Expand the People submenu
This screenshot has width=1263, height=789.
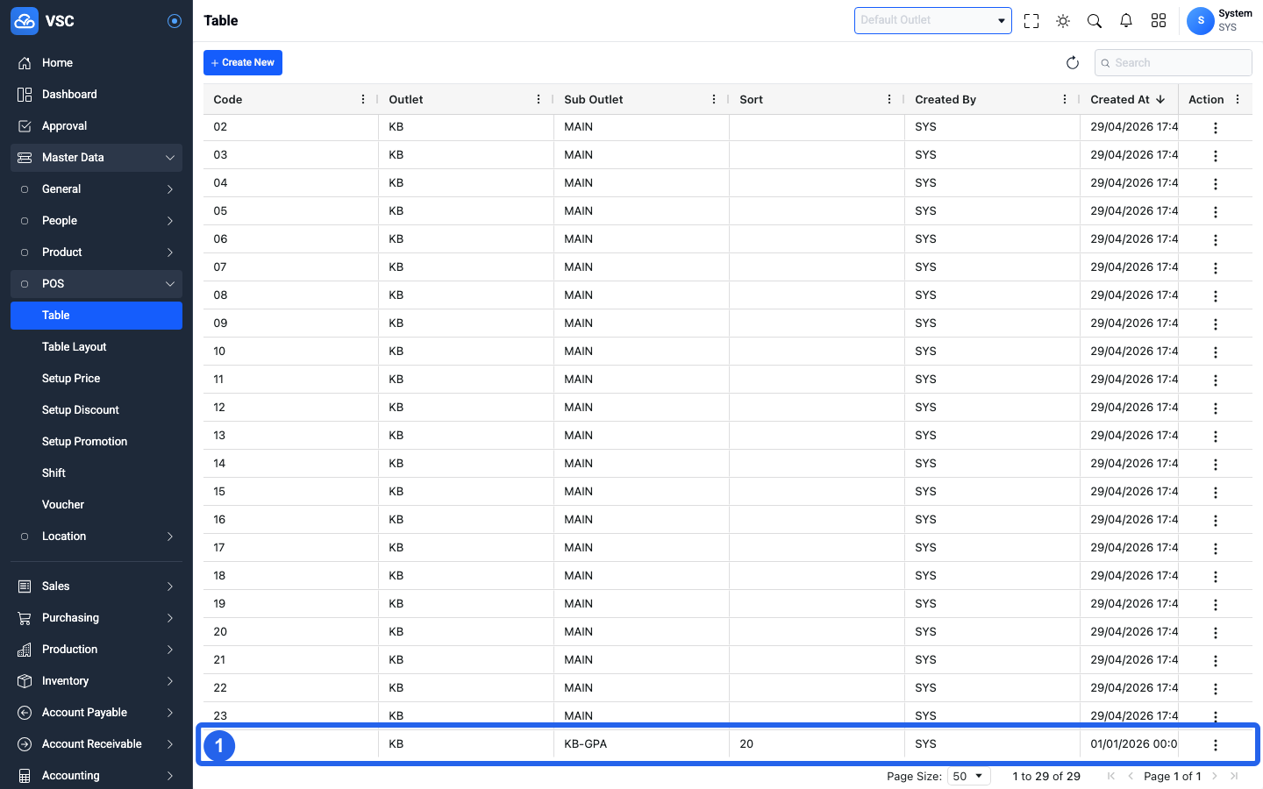[x=96, y=221]
